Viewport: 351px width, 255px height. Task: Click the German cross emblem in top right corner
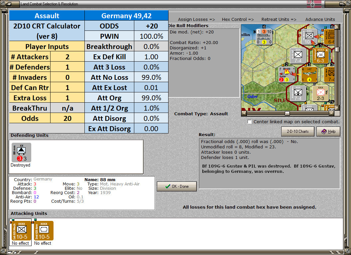(x=313, y=4)
